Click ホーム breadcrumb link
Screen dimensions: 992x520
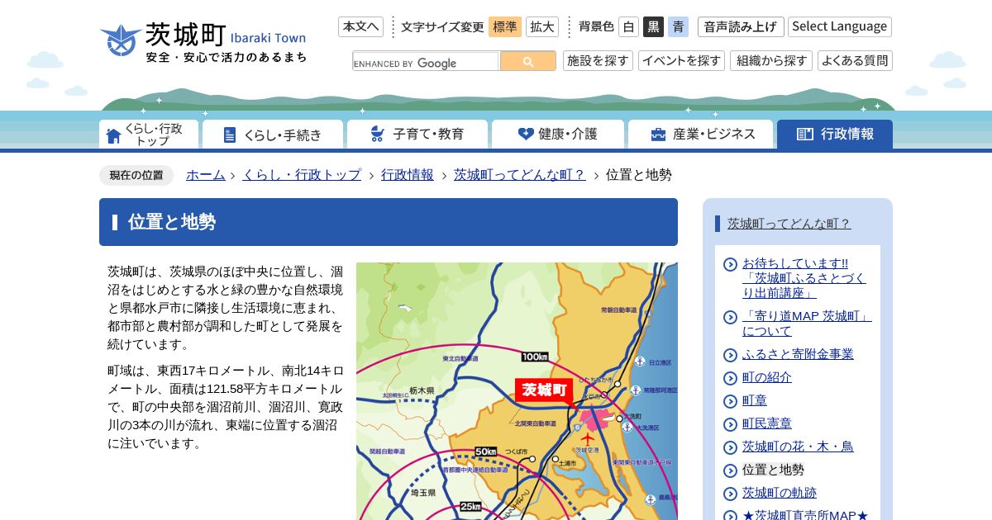[x=206, y=175]
